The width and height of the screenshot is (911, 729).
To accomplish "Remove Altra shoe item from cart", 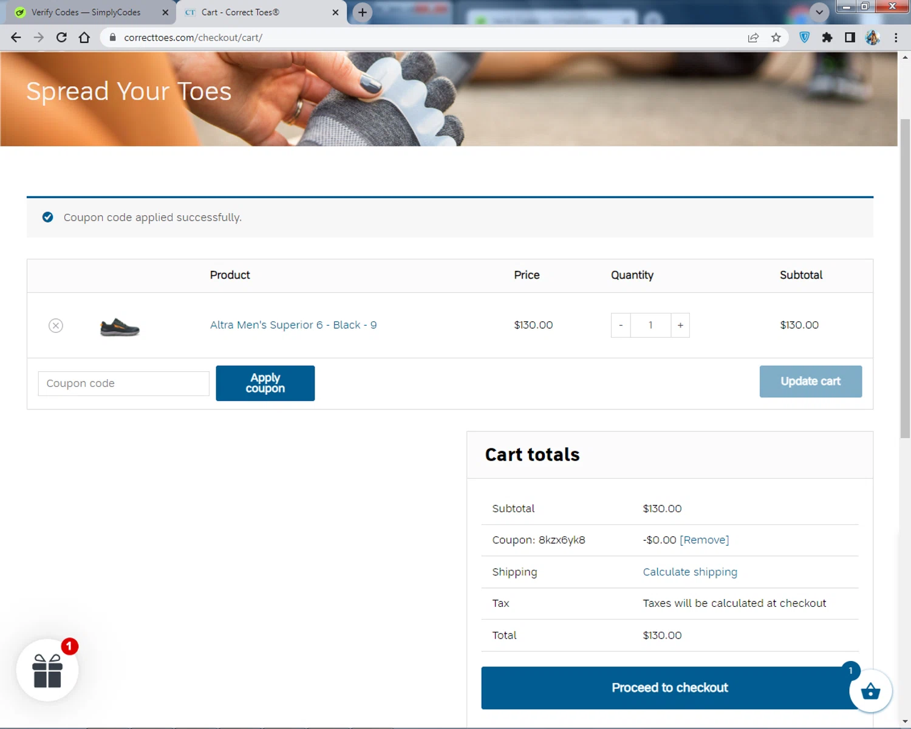I will [x=56, y=326].
